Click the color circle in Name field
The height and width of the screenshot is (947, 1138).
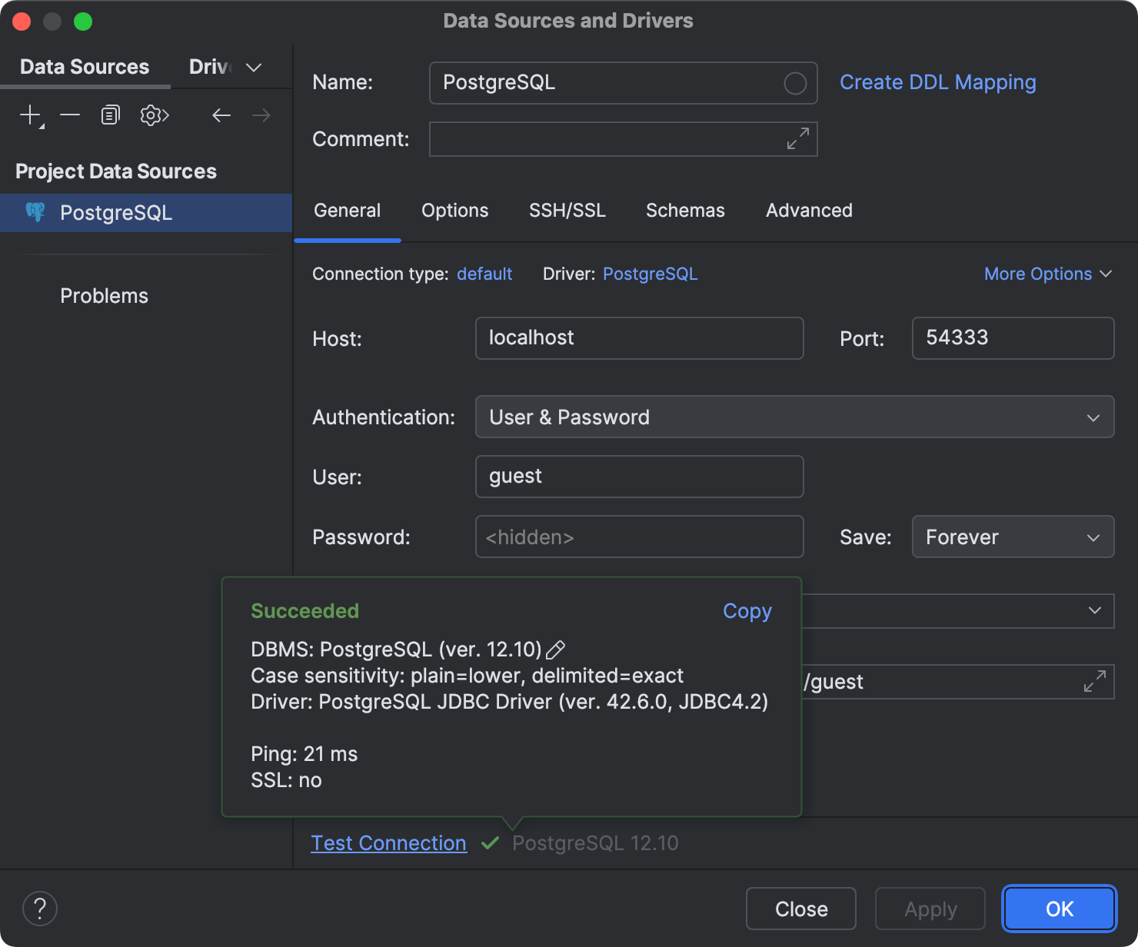[x=794, y=83]
